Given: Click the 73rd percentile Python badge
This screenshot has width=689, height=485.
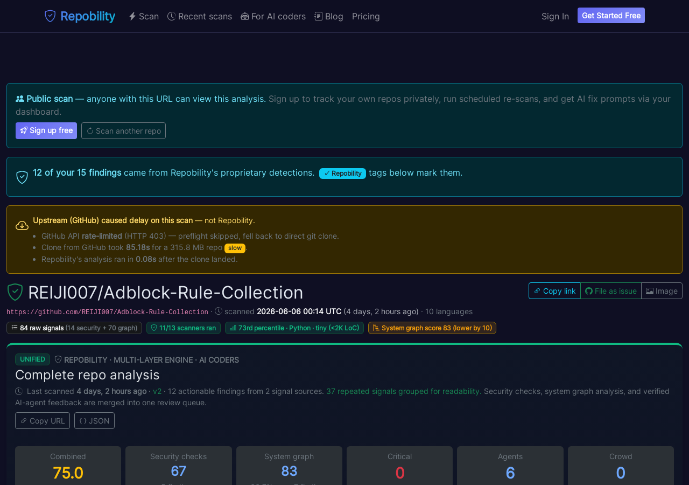Looking at the screenshot, I should point(294,328).
